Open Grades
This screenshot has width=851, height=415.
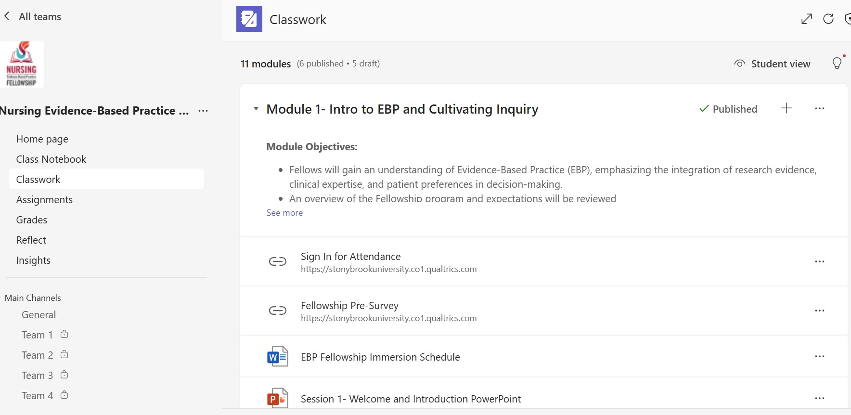click(x=32, y=220)
